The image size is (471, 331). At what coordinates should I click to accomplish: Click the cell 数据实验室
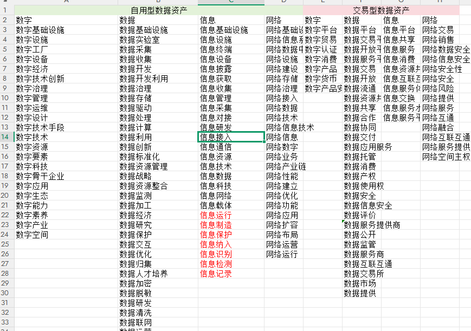(158, 40)
